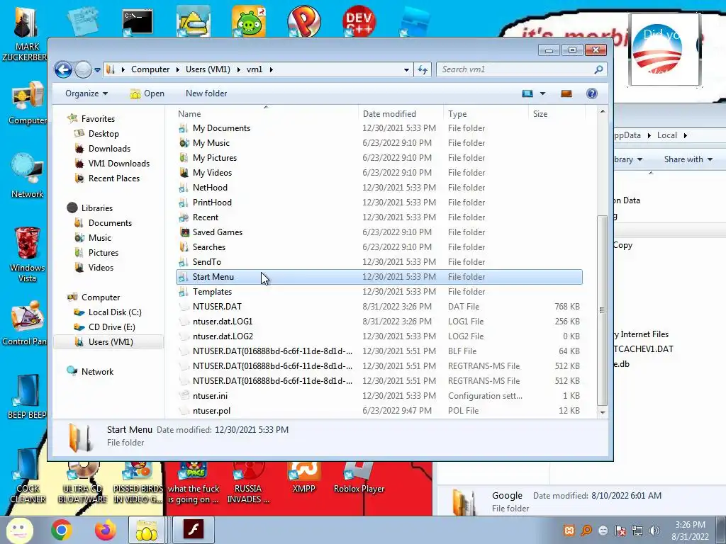Screen dimensions: 726x544
Task: Select Computer in the address breadcrumb
Action: tap(150, 69)
